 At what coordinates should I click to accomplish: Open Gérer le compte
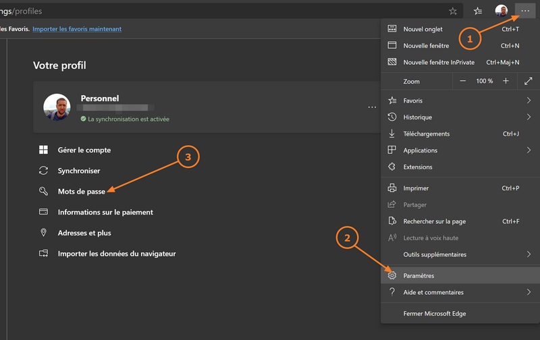84,150
